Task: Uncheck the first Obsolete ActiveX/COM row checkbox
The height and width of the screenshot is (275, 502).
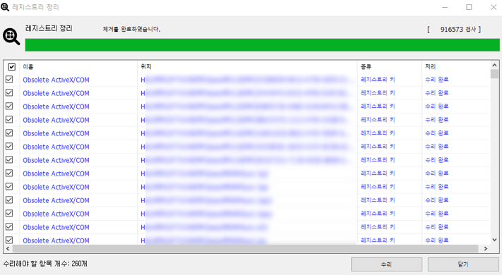Action: click(9, 79)
